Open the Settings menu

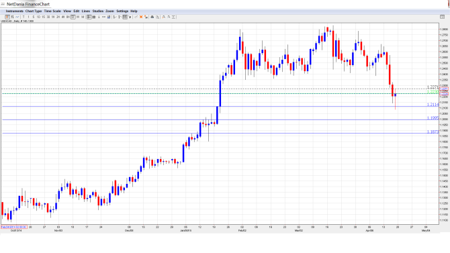pos(122,11)
